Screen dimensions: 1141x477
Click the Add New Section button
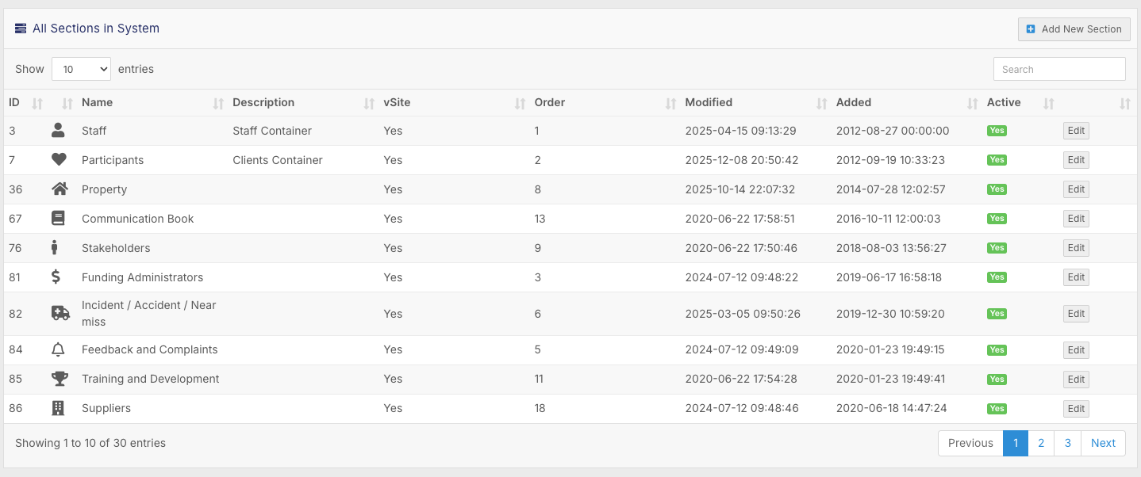pos(1074,29)
